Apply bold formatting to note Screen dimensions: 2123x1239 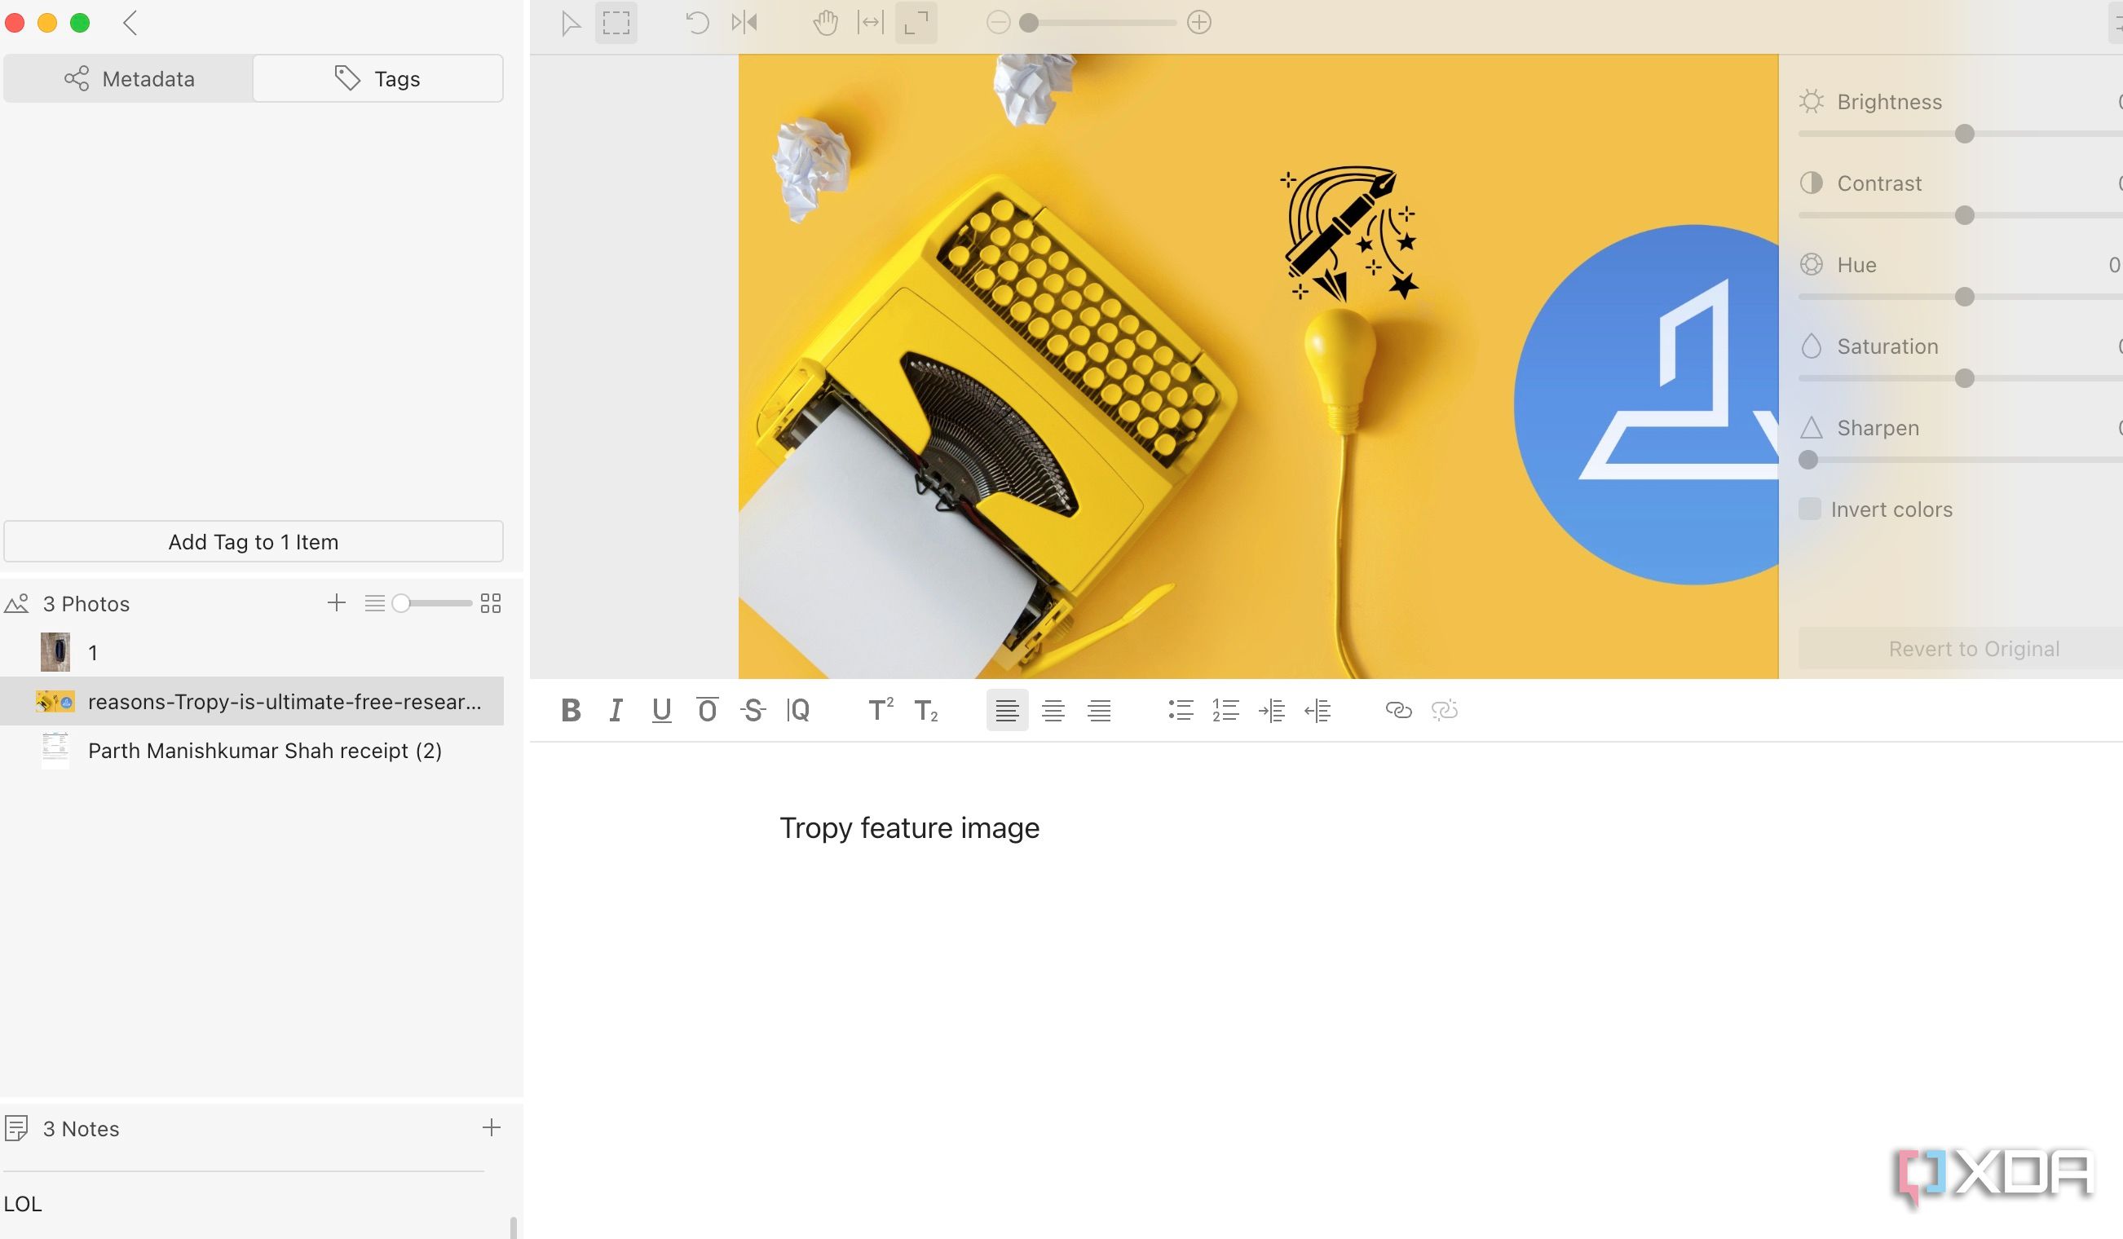coord(571,710)
